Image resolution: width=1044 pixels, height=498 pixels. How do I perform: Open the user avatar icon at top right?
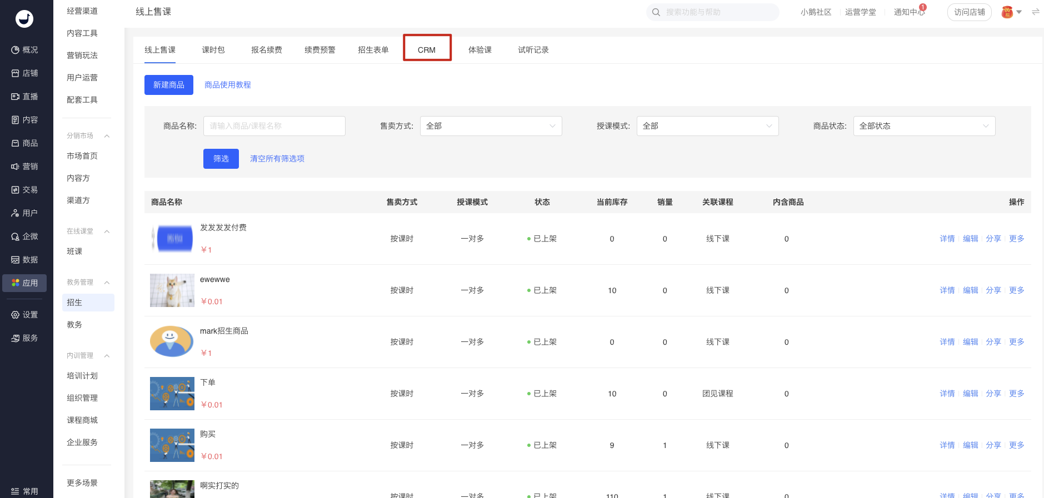(x=1007, y=12)
